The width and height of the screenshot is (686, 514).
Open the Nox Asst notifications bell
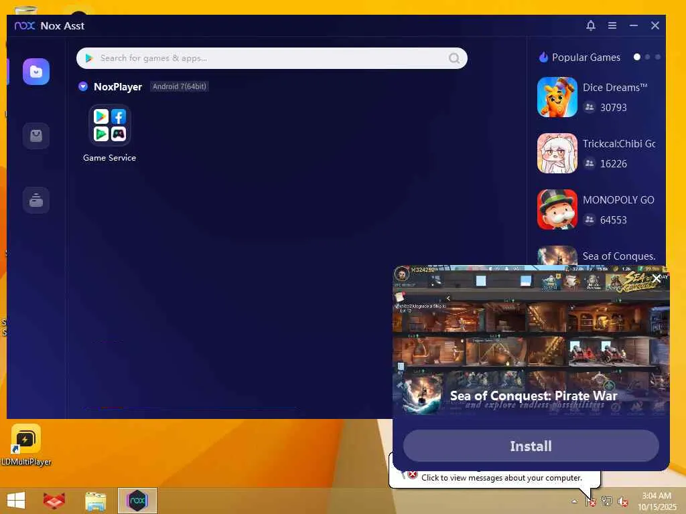591,25
